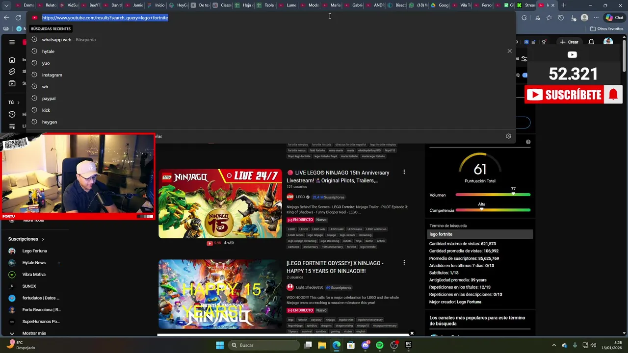
Task: Open the Lego Fortuna subscription channel
Action: [x=34, y=251]
